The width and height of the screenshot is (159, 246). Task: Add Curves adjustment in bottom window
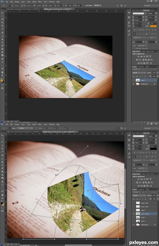coord(144,179)
